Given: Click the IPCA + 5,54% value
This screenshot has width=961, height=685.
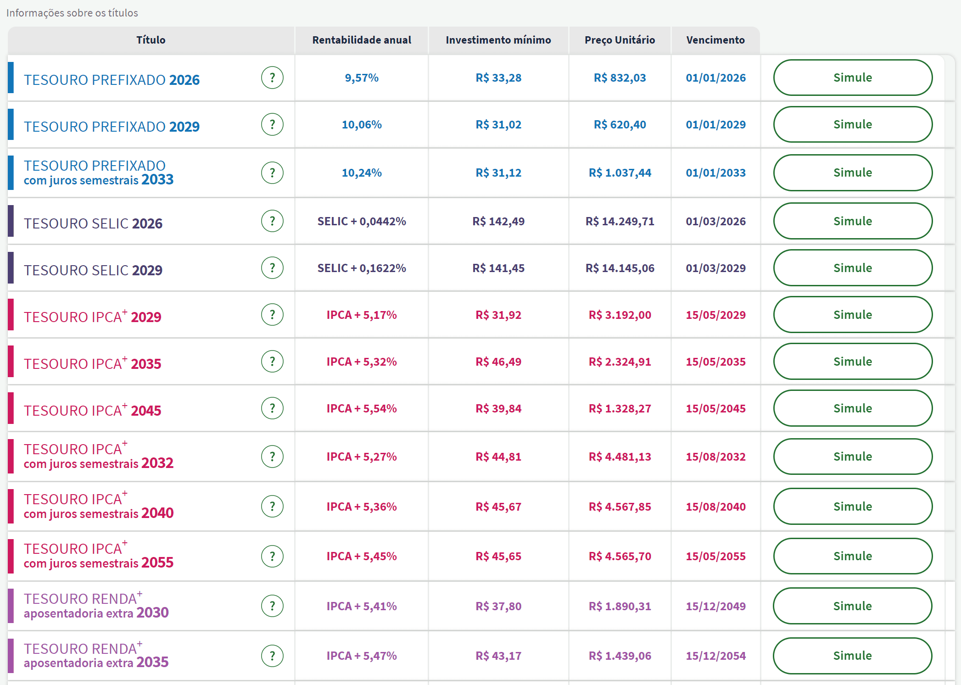Looking at the screenshot, I should coord(362,409).
